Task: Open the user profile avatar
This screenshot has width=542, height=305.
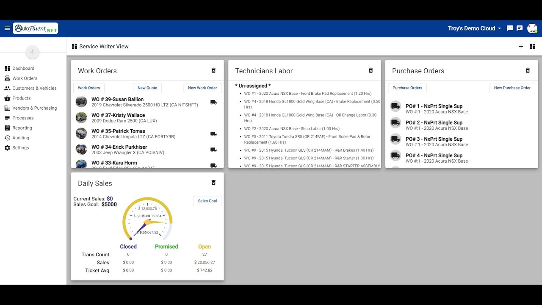Action: (x=532, y=28)
